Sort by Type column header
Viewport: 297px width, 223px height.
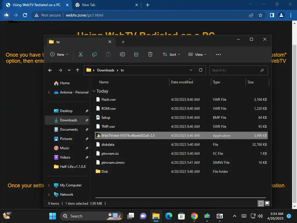[216, 82]
